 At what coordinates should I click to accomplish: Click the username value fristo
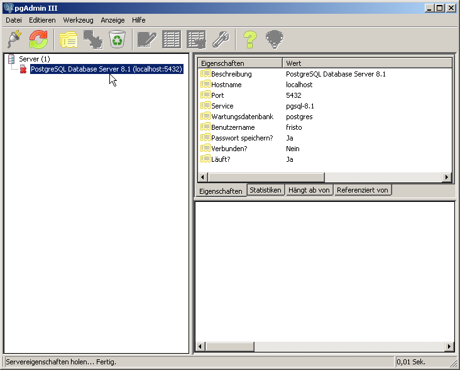point(293,127)
